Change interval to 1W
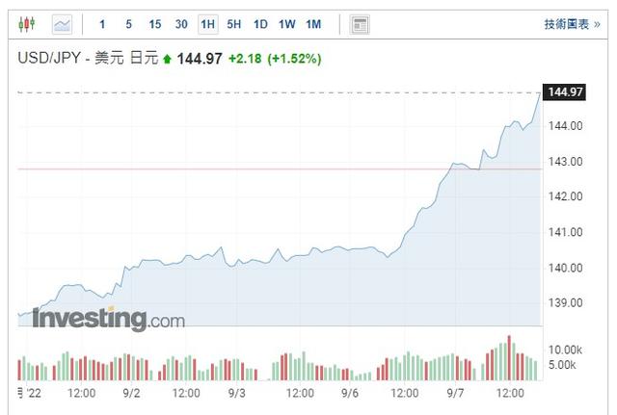 (287, 24)
